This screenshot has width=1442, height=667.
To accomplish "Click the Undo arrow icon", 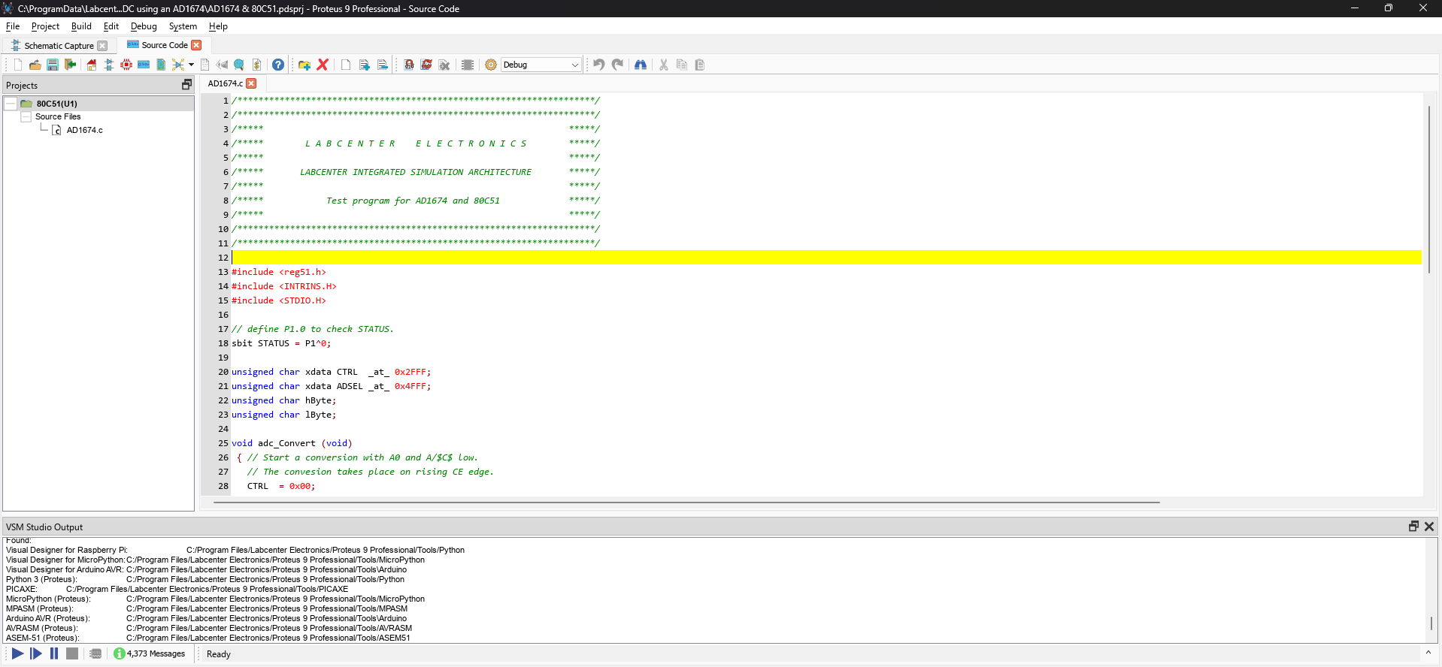I will click(599, 65).
